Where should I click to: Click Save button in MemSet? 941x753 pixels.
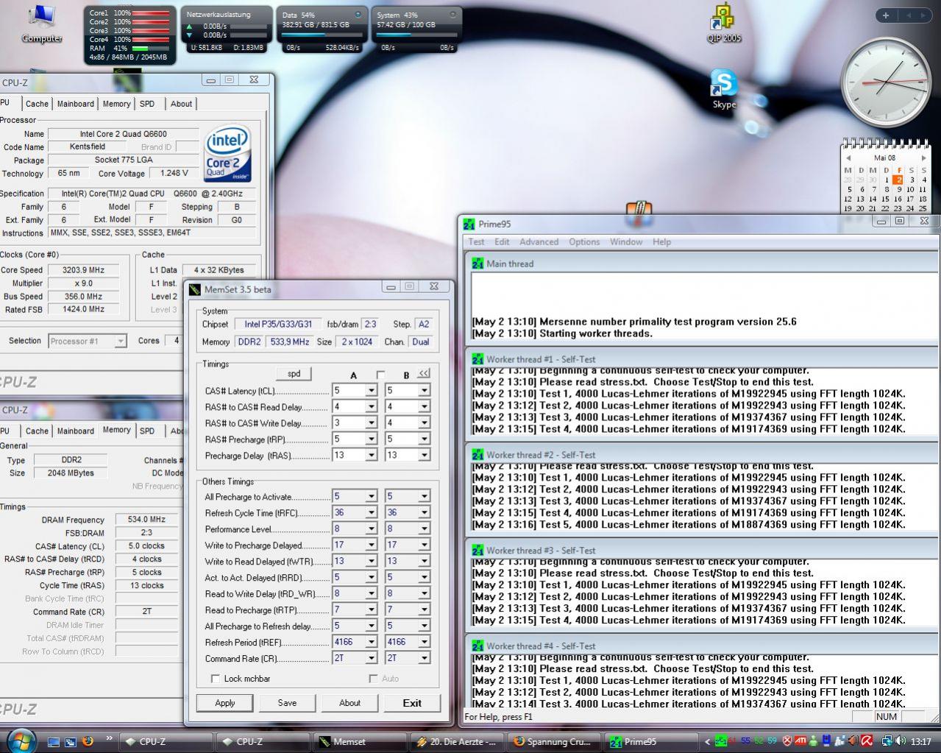tap(287, 703)
